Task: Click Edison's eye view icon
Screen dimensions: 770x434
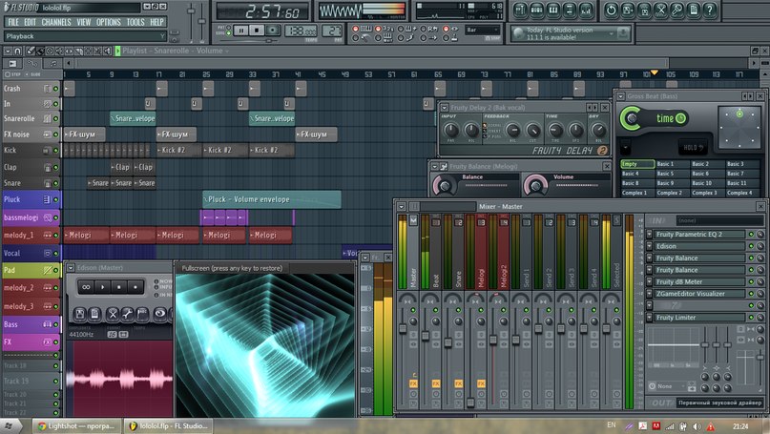Action: tap(160, 314)
